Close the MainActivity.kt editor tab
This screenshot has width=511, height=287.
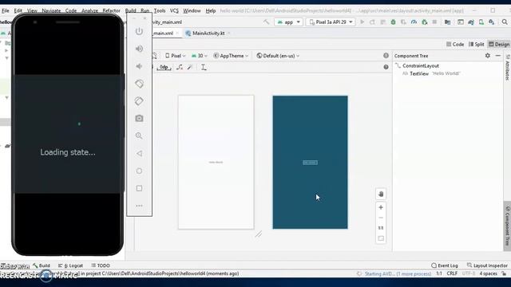229,33
